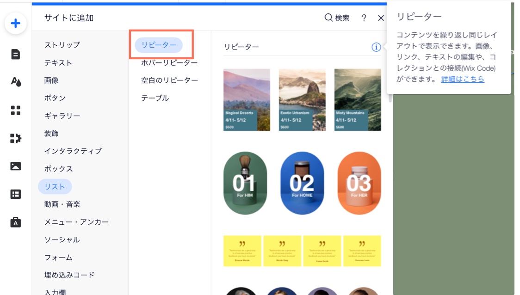Open the Pages panel icon in sidebar
This screenshot has width=520, height=295.
click(15, 54)
